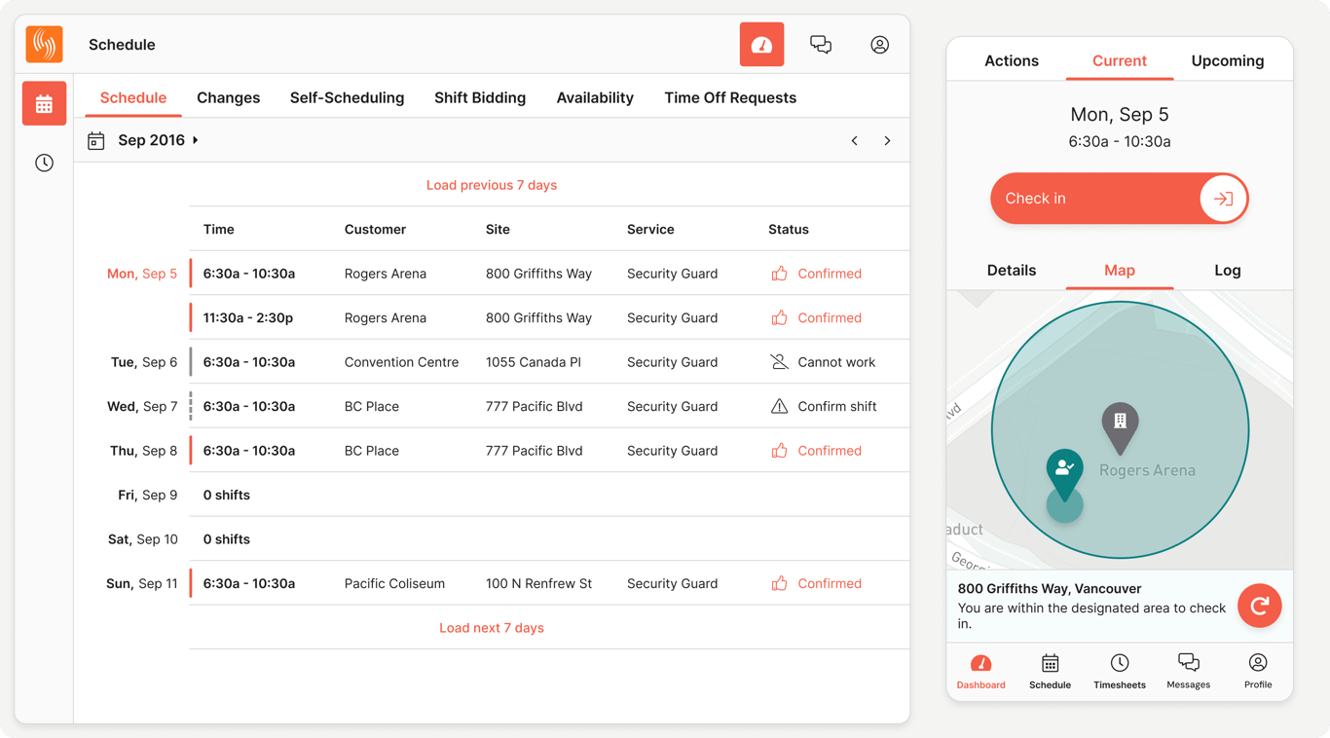Open the dashboard gauge icon in header
The height and width of the screenshot is (738, 1330).
pyautogui.click(x=761, y=45)
